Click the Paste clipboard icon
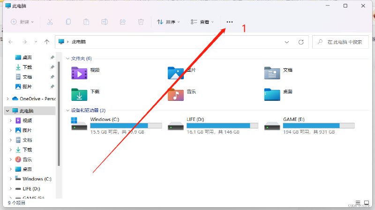Viewport: 375px width, 210px height. 86,22
